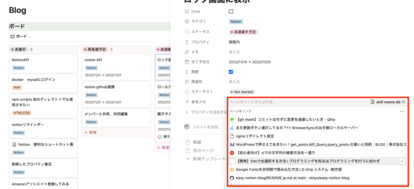Click the plus button on the Vim全選択 row
Screen dimensions: 414x189
pos(402,161)
